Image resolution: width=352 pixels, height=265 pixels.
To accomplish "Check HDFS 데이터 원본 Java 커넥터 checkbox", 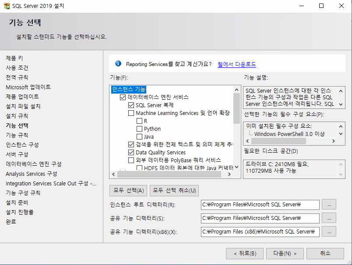I will pyautogui.click(x=139, y=168).
